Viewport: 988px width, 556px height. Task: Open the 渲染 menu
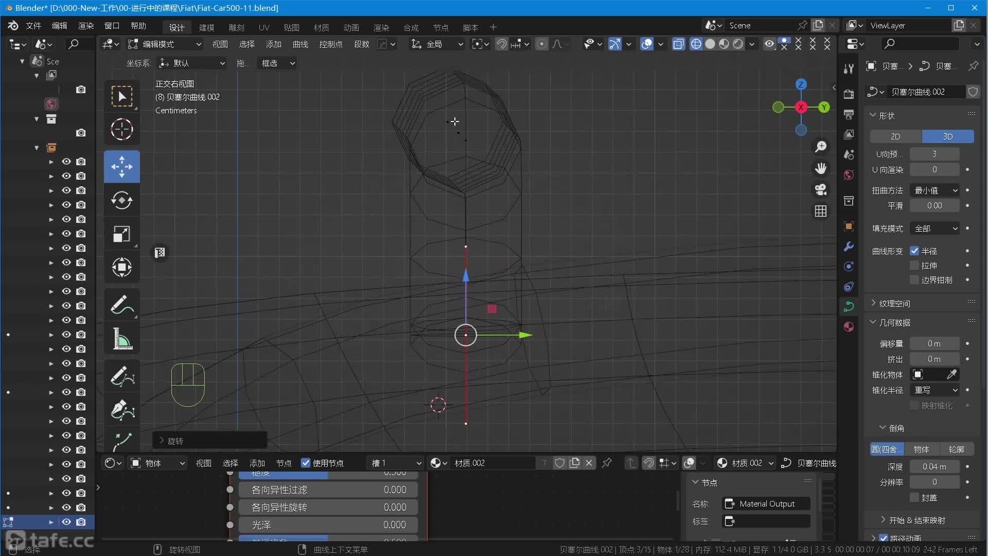(86, 26)
